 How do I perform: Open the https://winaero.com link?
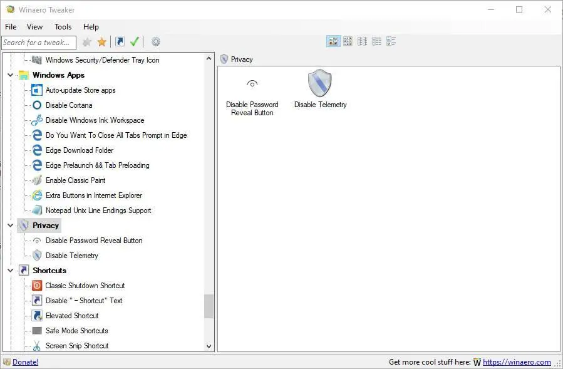[x=517, y=362]
